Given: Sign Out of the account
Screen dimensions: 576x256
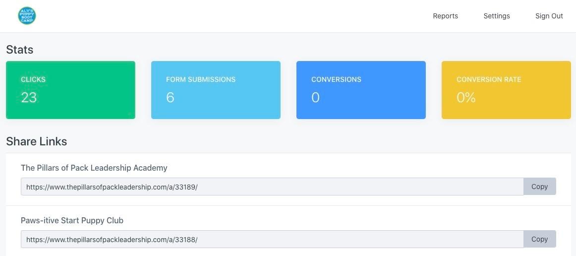Looking at the screenshot, I should 549,16.
